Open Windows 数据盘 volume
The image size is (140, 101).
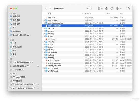(18, 77)
